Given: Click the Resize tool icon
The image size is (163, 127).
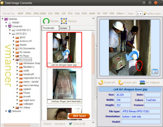Looking at the screenshot, I should (x=64, y=21).
